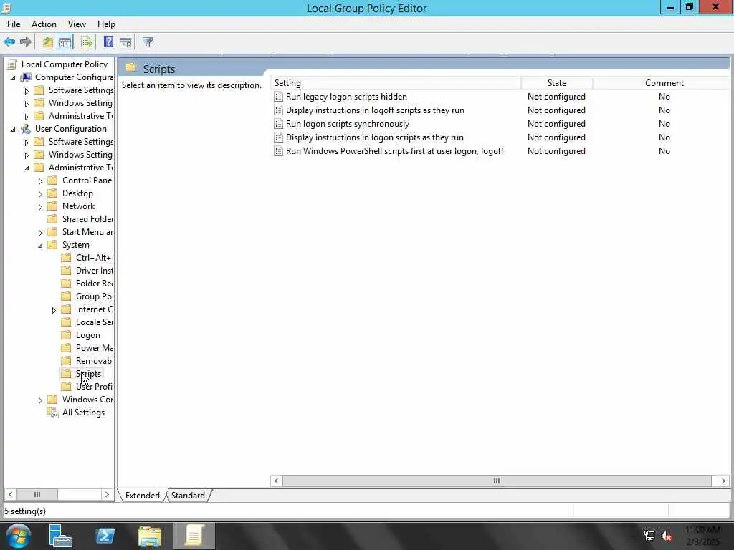734x550 pixels.
Task: Click the muted speaker tray icon
Action: pyautogui.click(x=667, y=536)
